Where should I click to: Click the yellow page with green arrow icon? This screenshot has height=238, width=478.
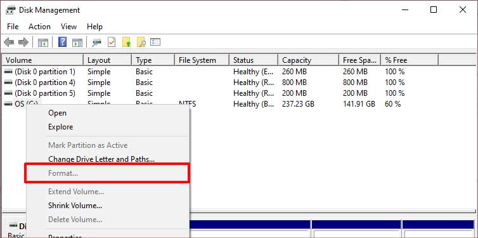(127, 42)
